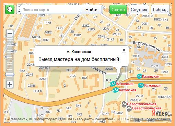The image size is (175, 126).
Task: Click building label 12К2
Action: coord(77,35)
